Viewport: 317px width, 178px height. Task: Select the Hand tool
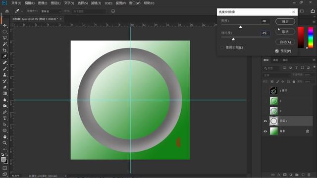point(4,137)
